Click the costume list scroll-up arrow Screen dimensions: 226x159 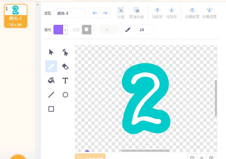tap(38, 4)
